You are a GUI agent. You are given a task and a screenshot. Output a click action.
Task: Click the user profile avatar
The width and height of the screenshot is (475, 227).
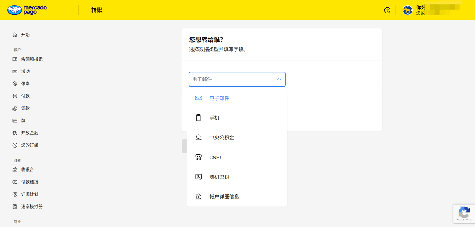click(x=407, y=10)
